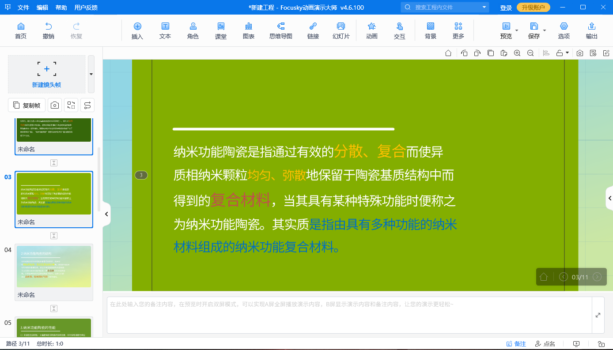613x350 pixels.
Task: Zoom in the canvas
Action: 517,53
